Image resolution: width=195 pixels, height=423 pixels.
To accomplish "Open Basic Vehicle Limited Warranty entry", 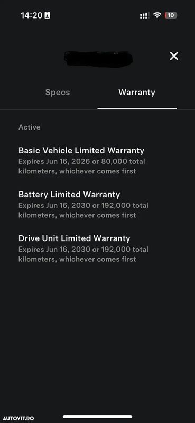I will click(x=81, y=161).
